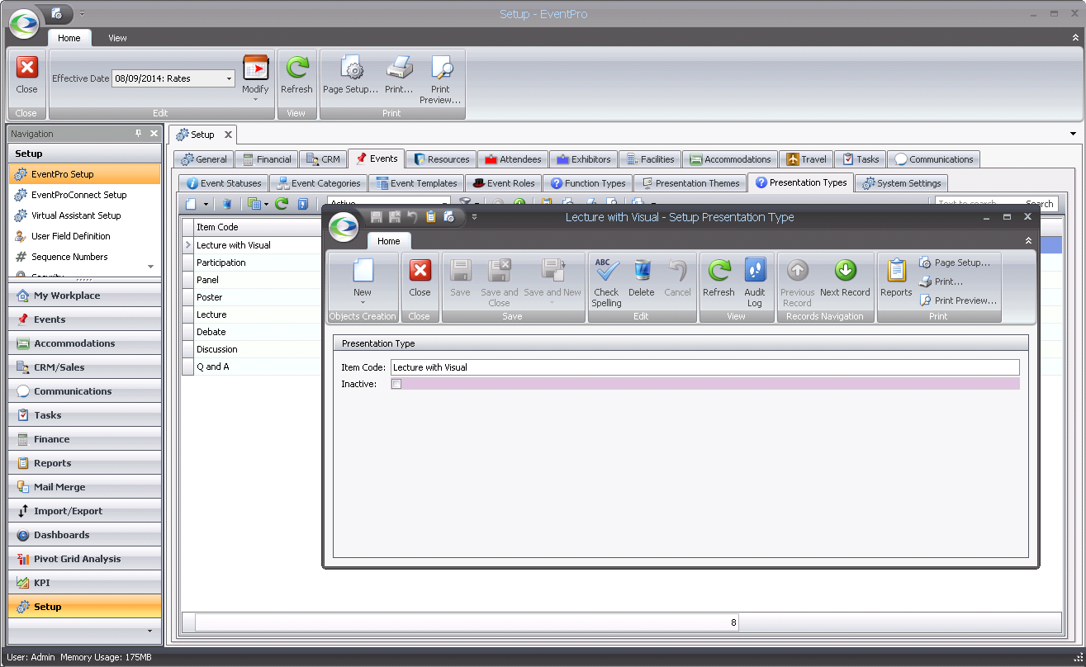
Task: Open Print Preview in main ribbon
Action: point(440,68)
